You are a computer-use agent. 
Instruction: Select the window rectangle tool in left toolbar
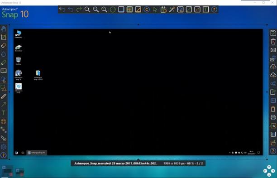4,71
